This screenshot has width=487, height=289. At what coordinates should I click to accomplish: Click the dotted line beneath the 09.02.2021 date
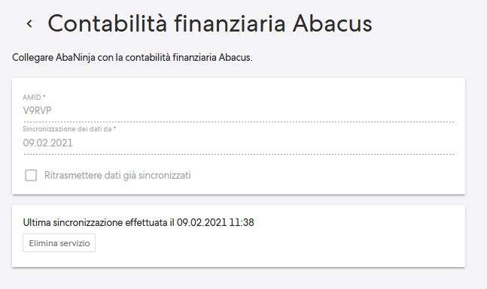tap(239, 154)
